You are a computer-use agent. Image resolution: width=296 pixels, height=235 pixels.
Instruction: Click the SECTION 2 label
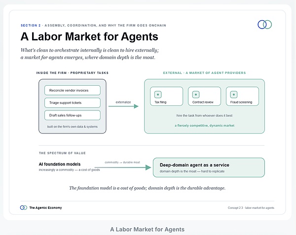tap(31, 26)
